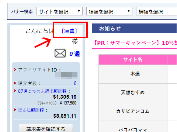Click the 請求書を確認する button
This screenshot has height=132, width=177.
(x=46, y=128)
